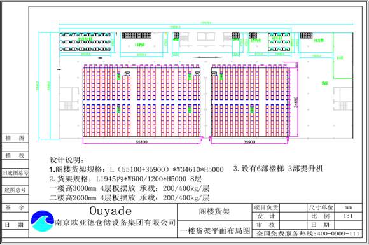Viewport: 369px width, 245px height.
Task: Click the vertical 34610 dimension label
Action: click(x=296, y=102)
